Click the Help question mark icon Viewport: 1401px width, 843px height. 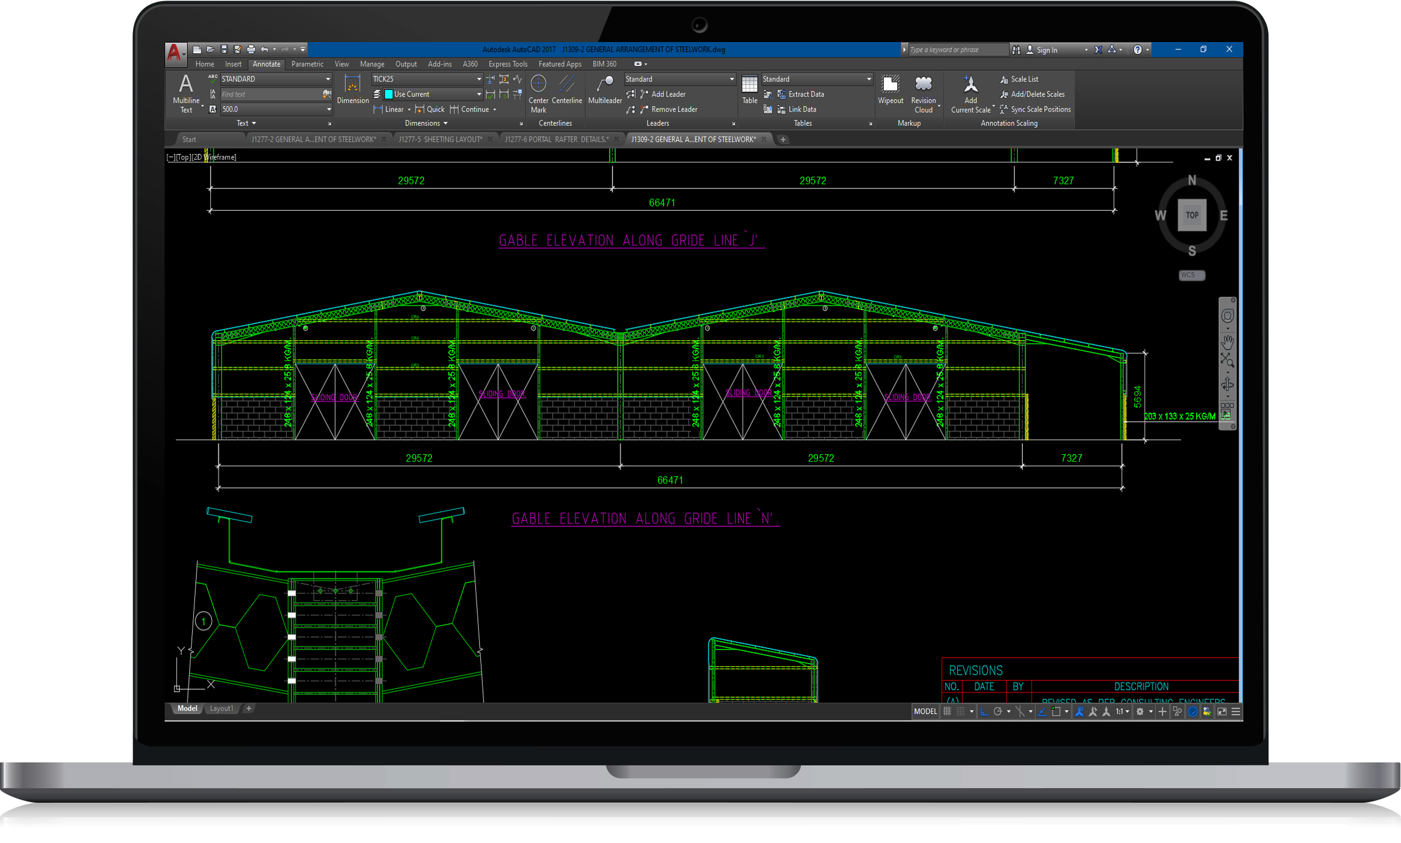tap(1137, 50)
